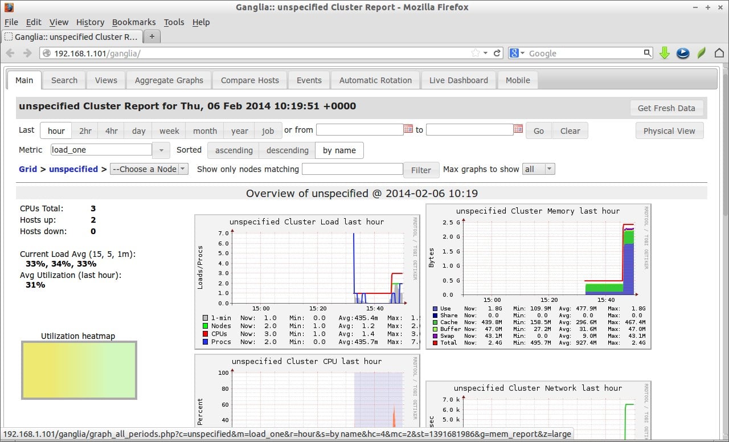The width and height of the screenshot is (729, 442).
Task: Sort hosts 'ascending'
Action: pyautogui.click(x=234, y=150)
